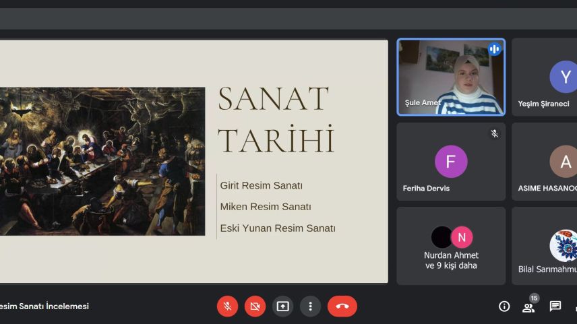Click 'Eski Yunan Resim Sanatı' on the slide
This screenshot has height=324, width=577.
coord(277,228)
